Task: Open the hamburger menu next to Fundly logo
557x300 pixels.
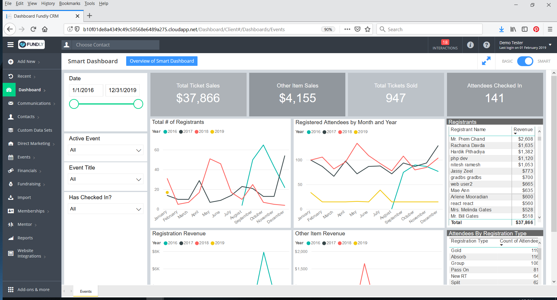Action: [10, 44]
